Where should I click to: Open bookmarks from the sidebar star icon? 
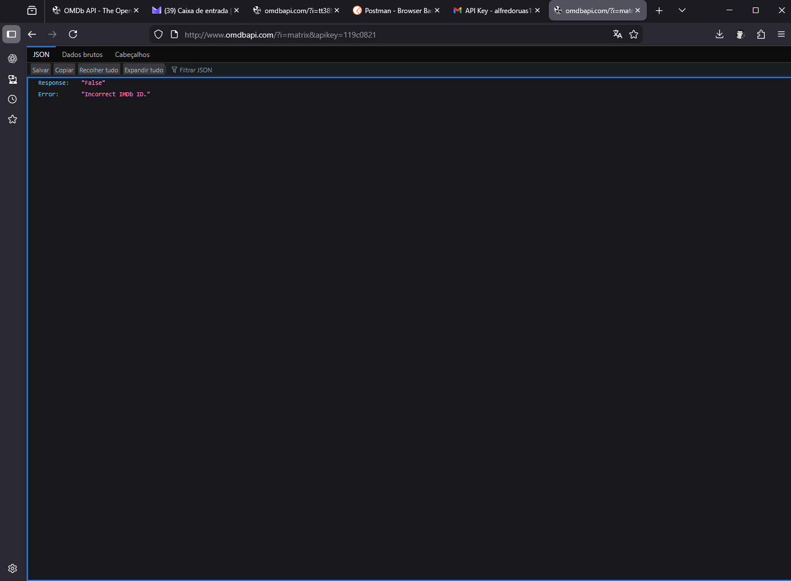[x=13, y=119]
